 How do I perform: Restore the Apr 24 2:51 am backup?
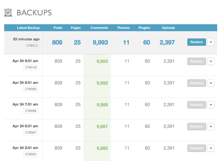[197, 148]
